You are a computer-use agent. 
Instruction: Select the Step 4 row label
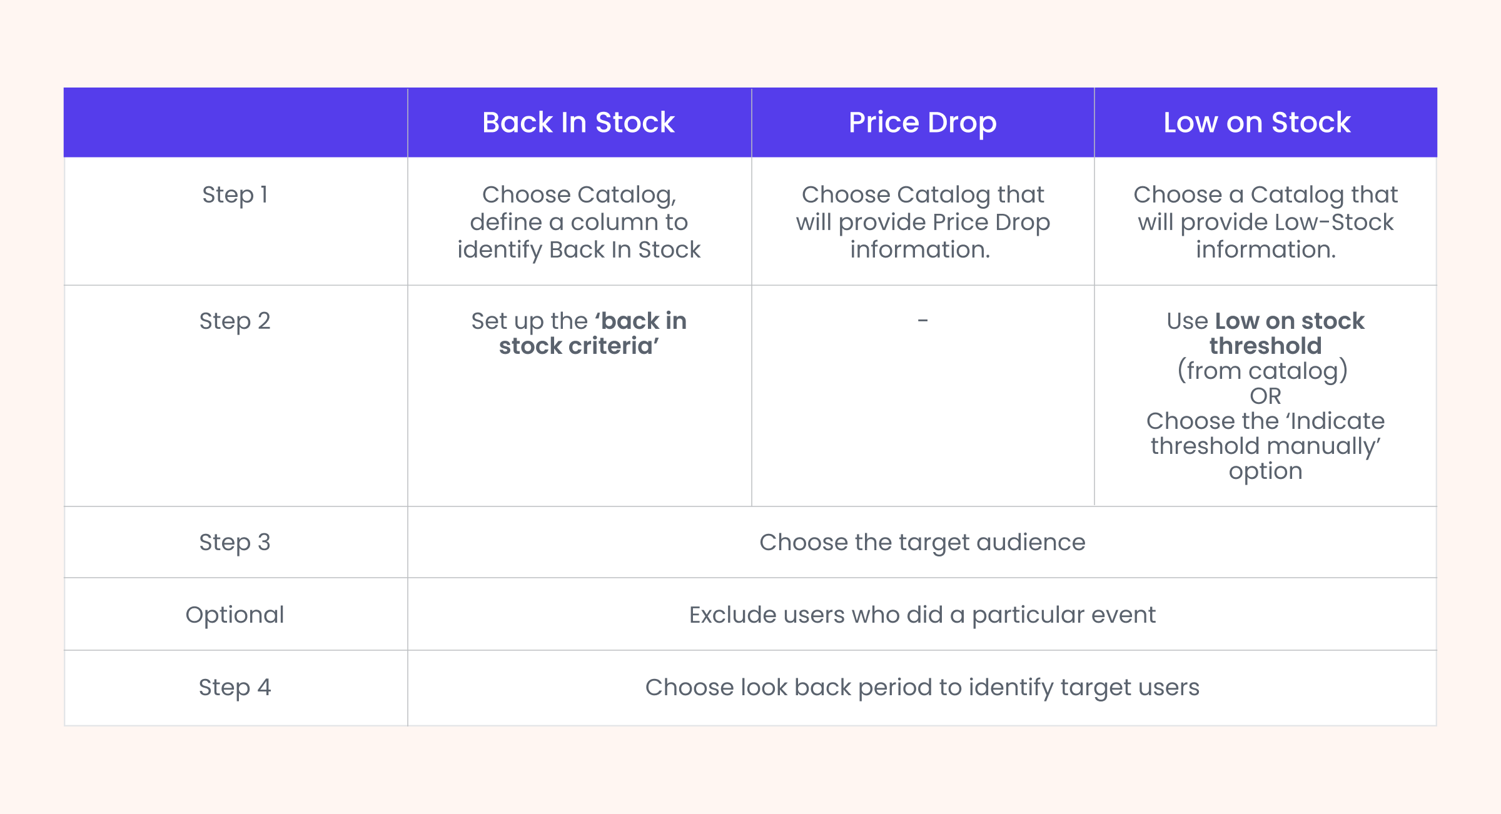tap(235, 687)
